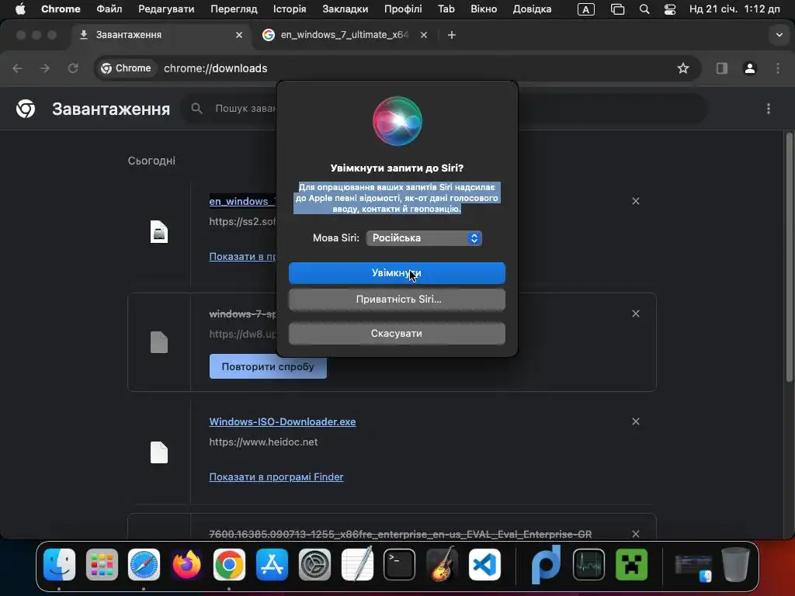The height and width of the screenshot is (596, 795).
Task: Click Скасувати to dismiss Siri dialog
Action: 397,334
